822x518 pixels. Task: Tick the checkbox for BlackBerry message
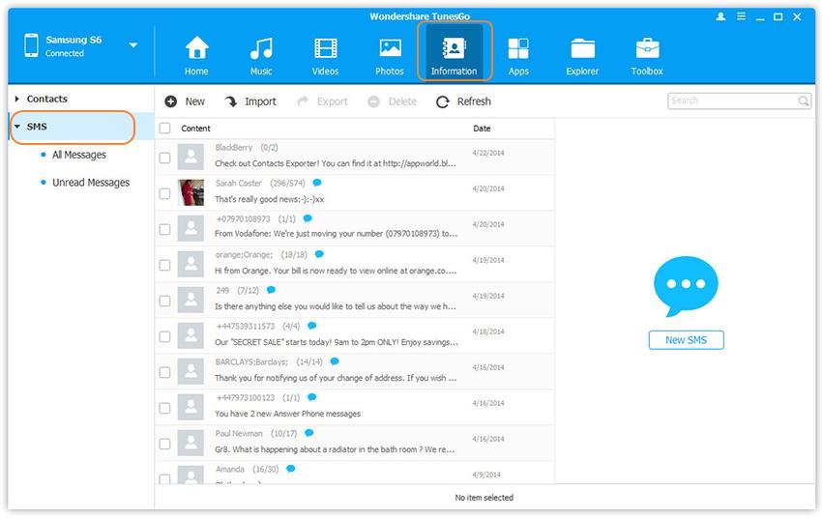[x=164, y=158]
